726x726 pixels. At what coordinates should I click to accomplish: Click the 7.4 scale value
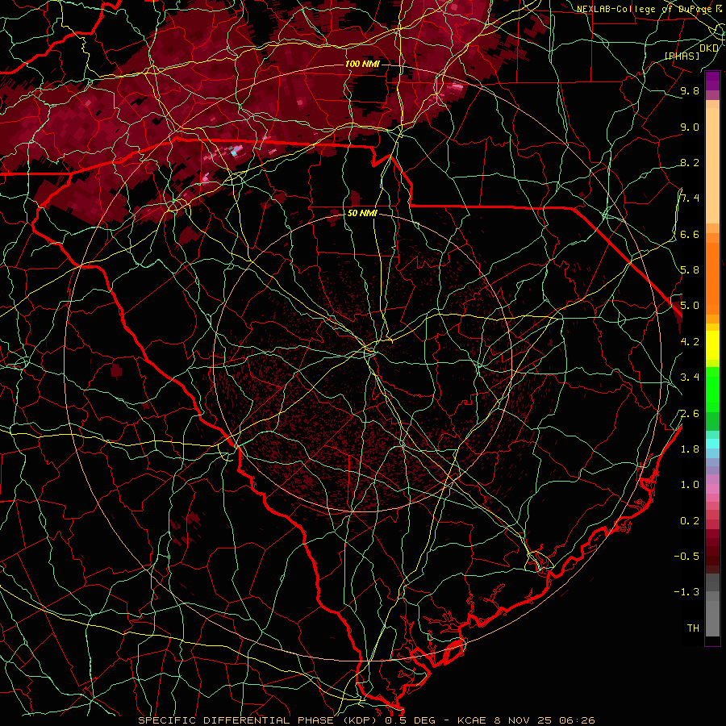(690, 198)
